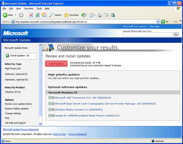
Task: Click the Discuss icon in toolbar
Action: (106, 15)
